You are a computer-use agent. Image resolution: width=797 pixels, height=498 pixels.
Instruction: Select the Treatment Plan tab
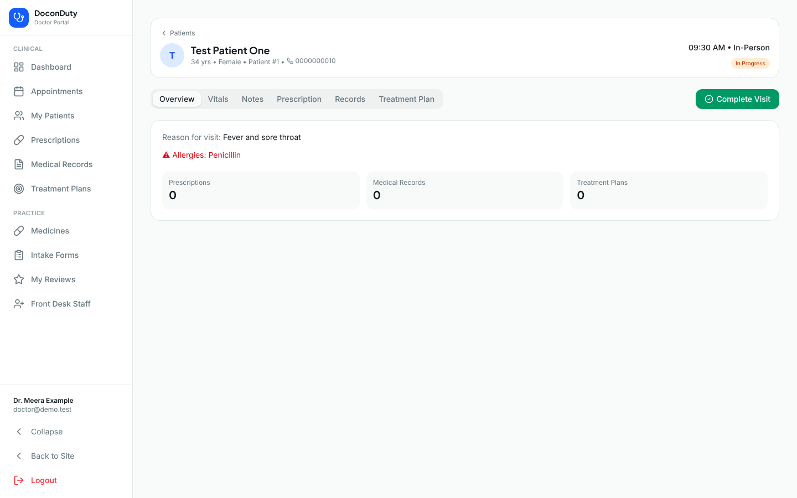[x=406, y=99]
